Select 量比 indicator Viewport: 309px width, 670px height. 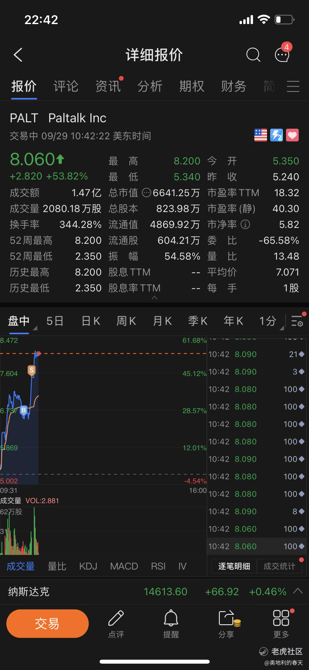coord(57,566)
